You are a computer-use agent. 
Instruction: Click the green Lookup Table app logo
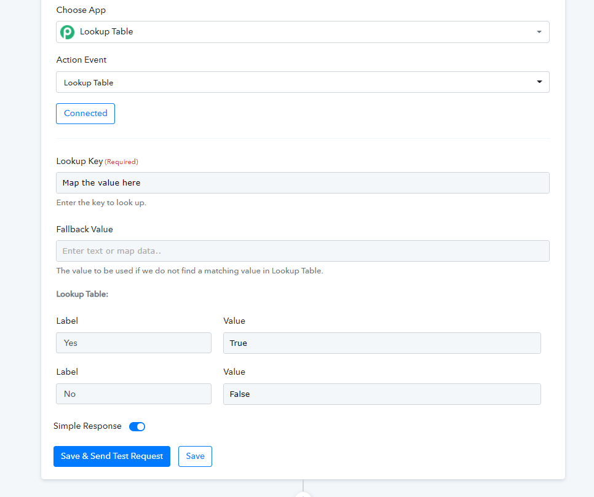68,32
